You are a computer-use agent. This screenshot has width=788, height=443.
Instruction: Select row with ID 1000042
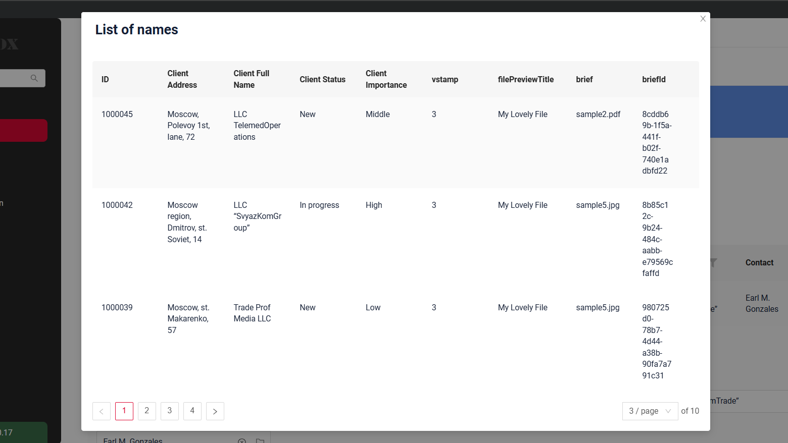tap(117, 205)
